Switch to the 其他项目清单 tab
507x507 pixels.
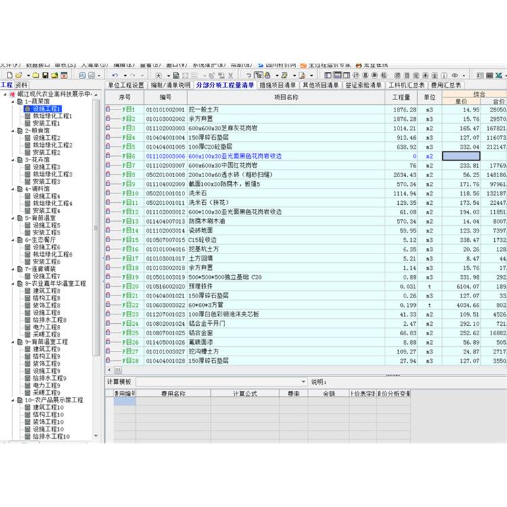(320, 85)
